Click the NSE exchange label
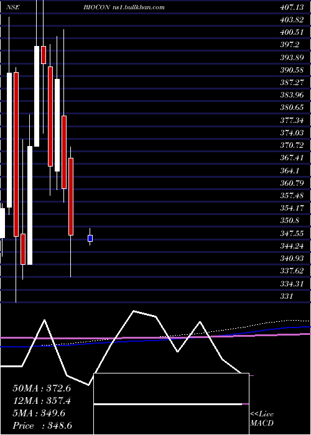311x435 pixels. 13,7
